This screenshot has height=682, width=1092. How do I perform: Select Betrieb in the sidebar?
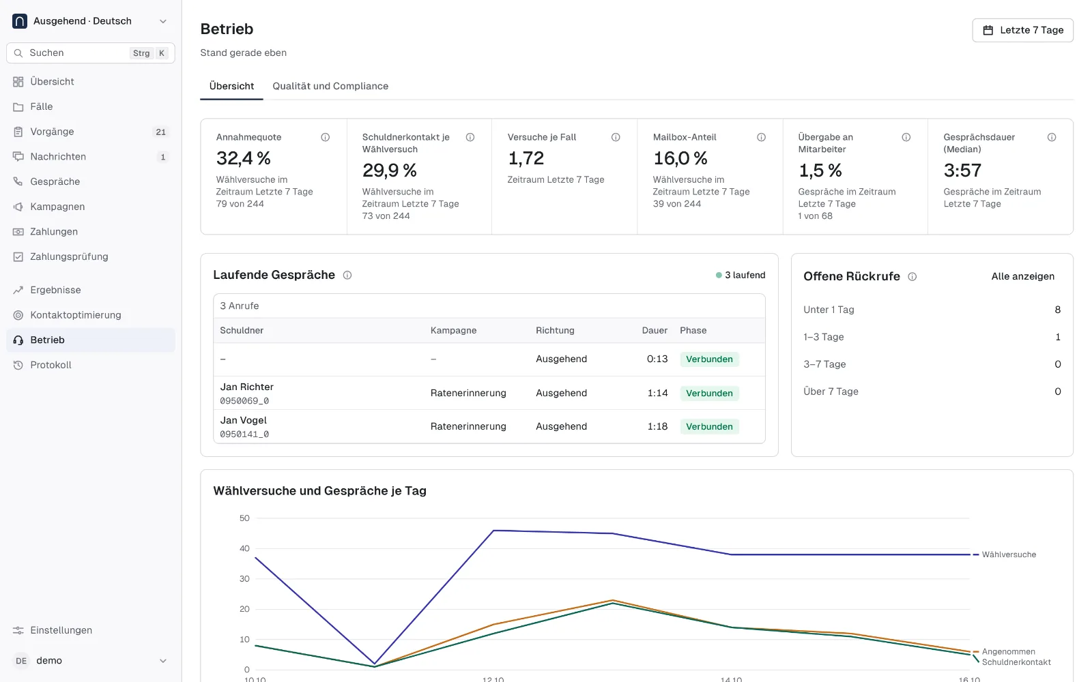click(91, 340)
